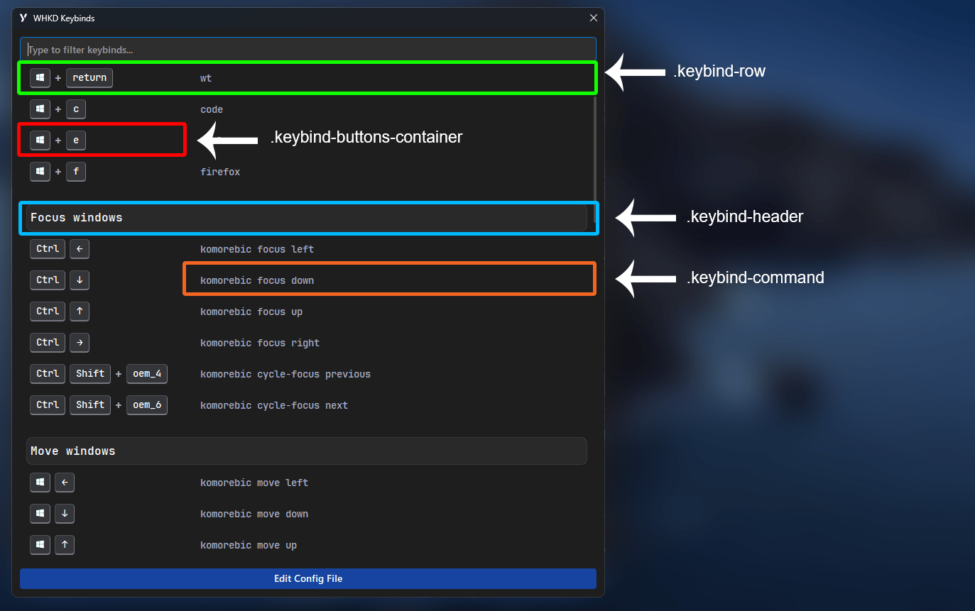975x611 pixels.
Task: Click the Shift key in cycle-focus next row
Action: [x=90, y=405]
